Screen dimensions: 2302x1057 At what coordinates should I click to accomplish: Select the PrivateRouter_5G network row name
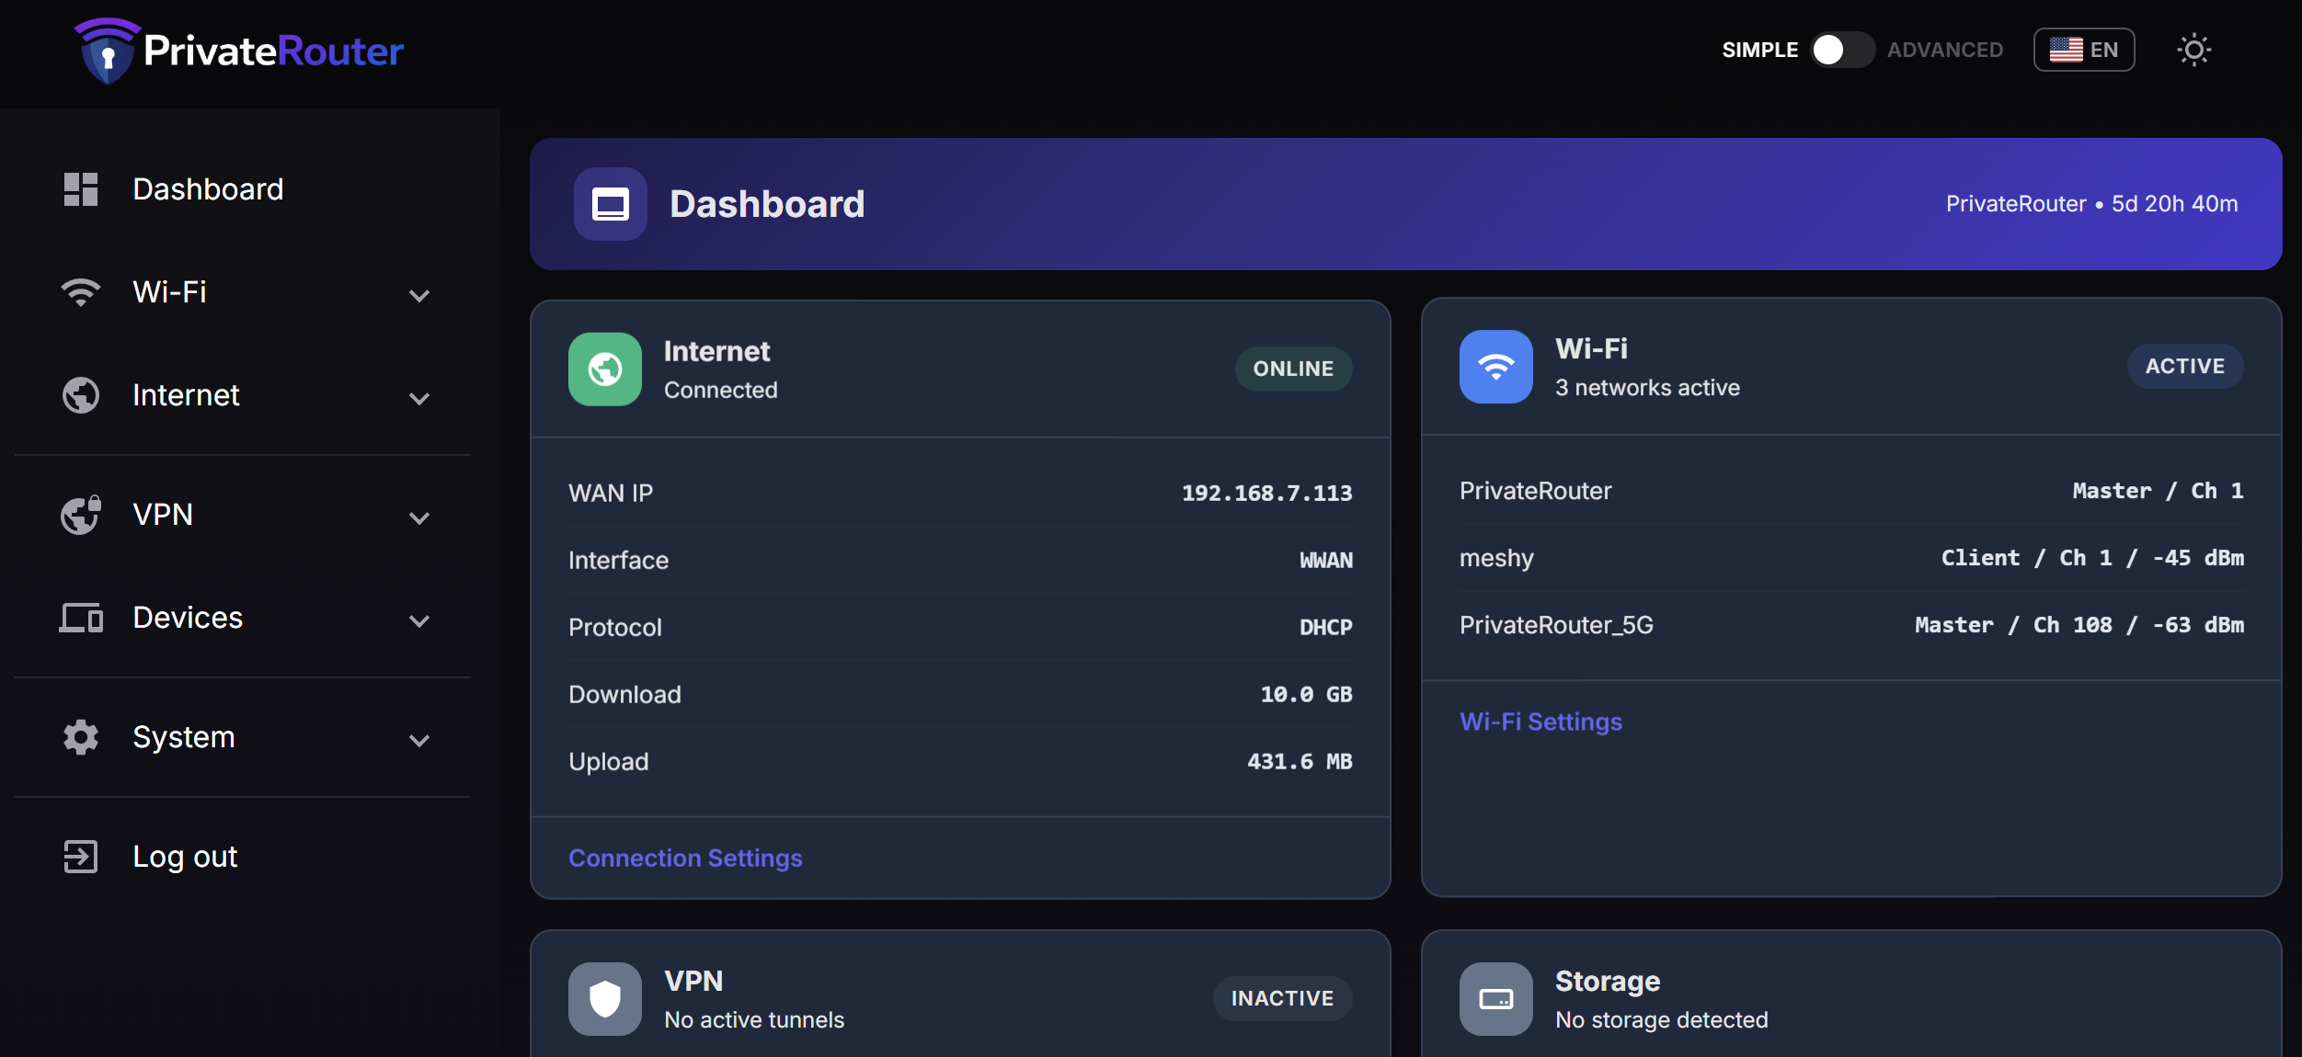click(1556, 625)
